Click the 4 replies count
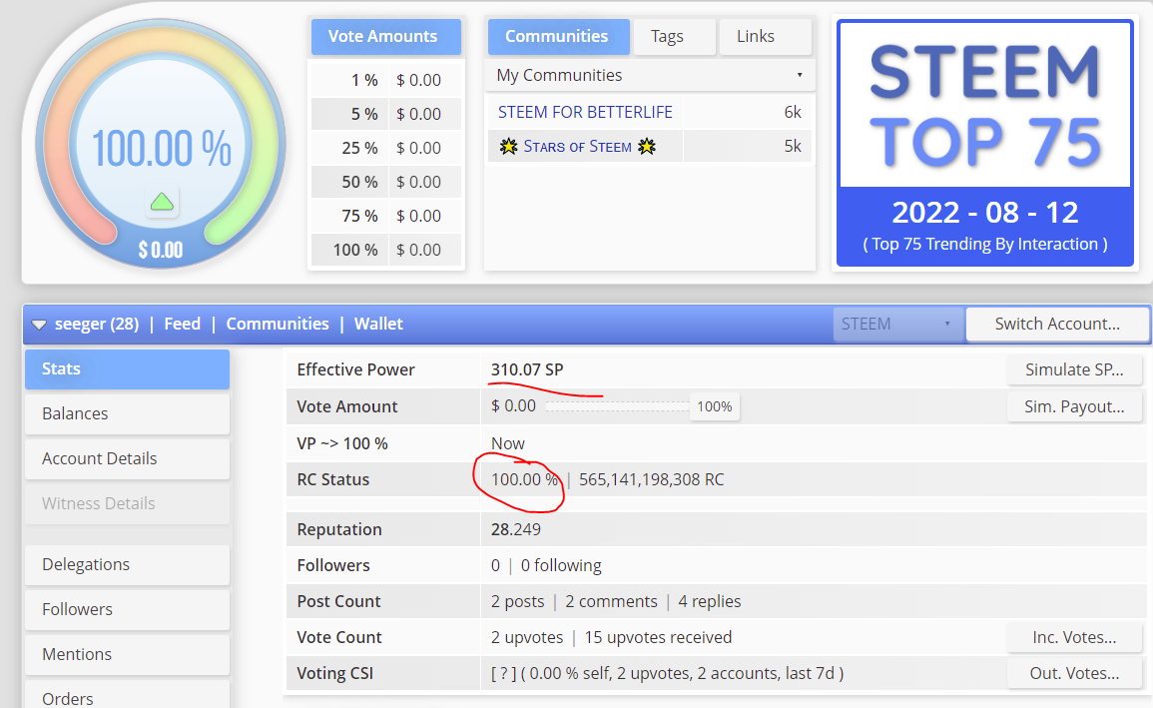Image resolution: width=1153 pixels, height=708 pixels. [x=710, y=601]
